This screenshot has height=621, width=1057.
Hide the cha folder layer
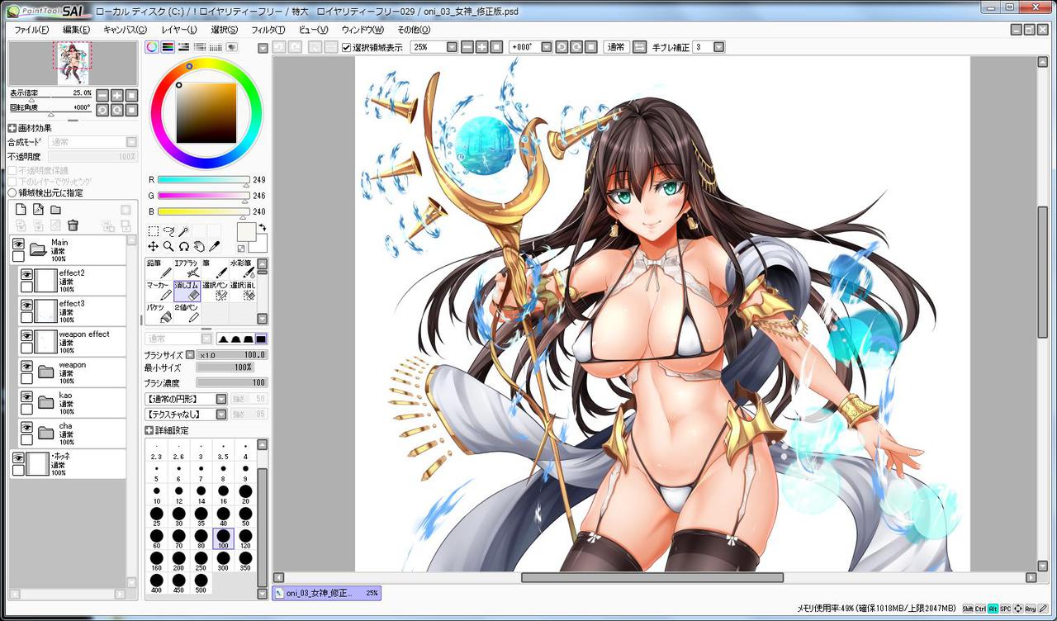(x=26, y=427)
